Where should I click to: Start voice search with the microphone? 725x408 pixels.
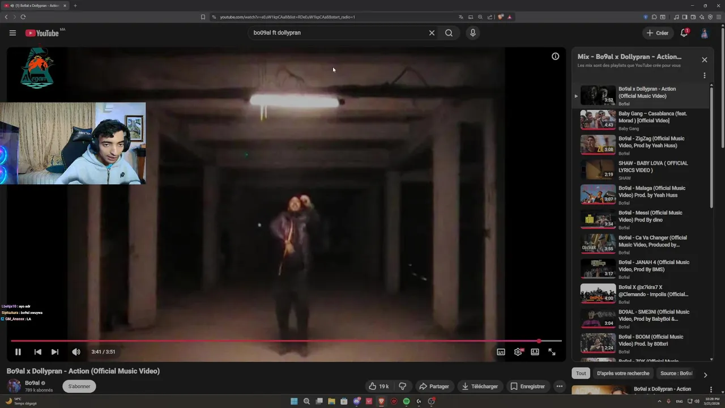coord(473,33)
